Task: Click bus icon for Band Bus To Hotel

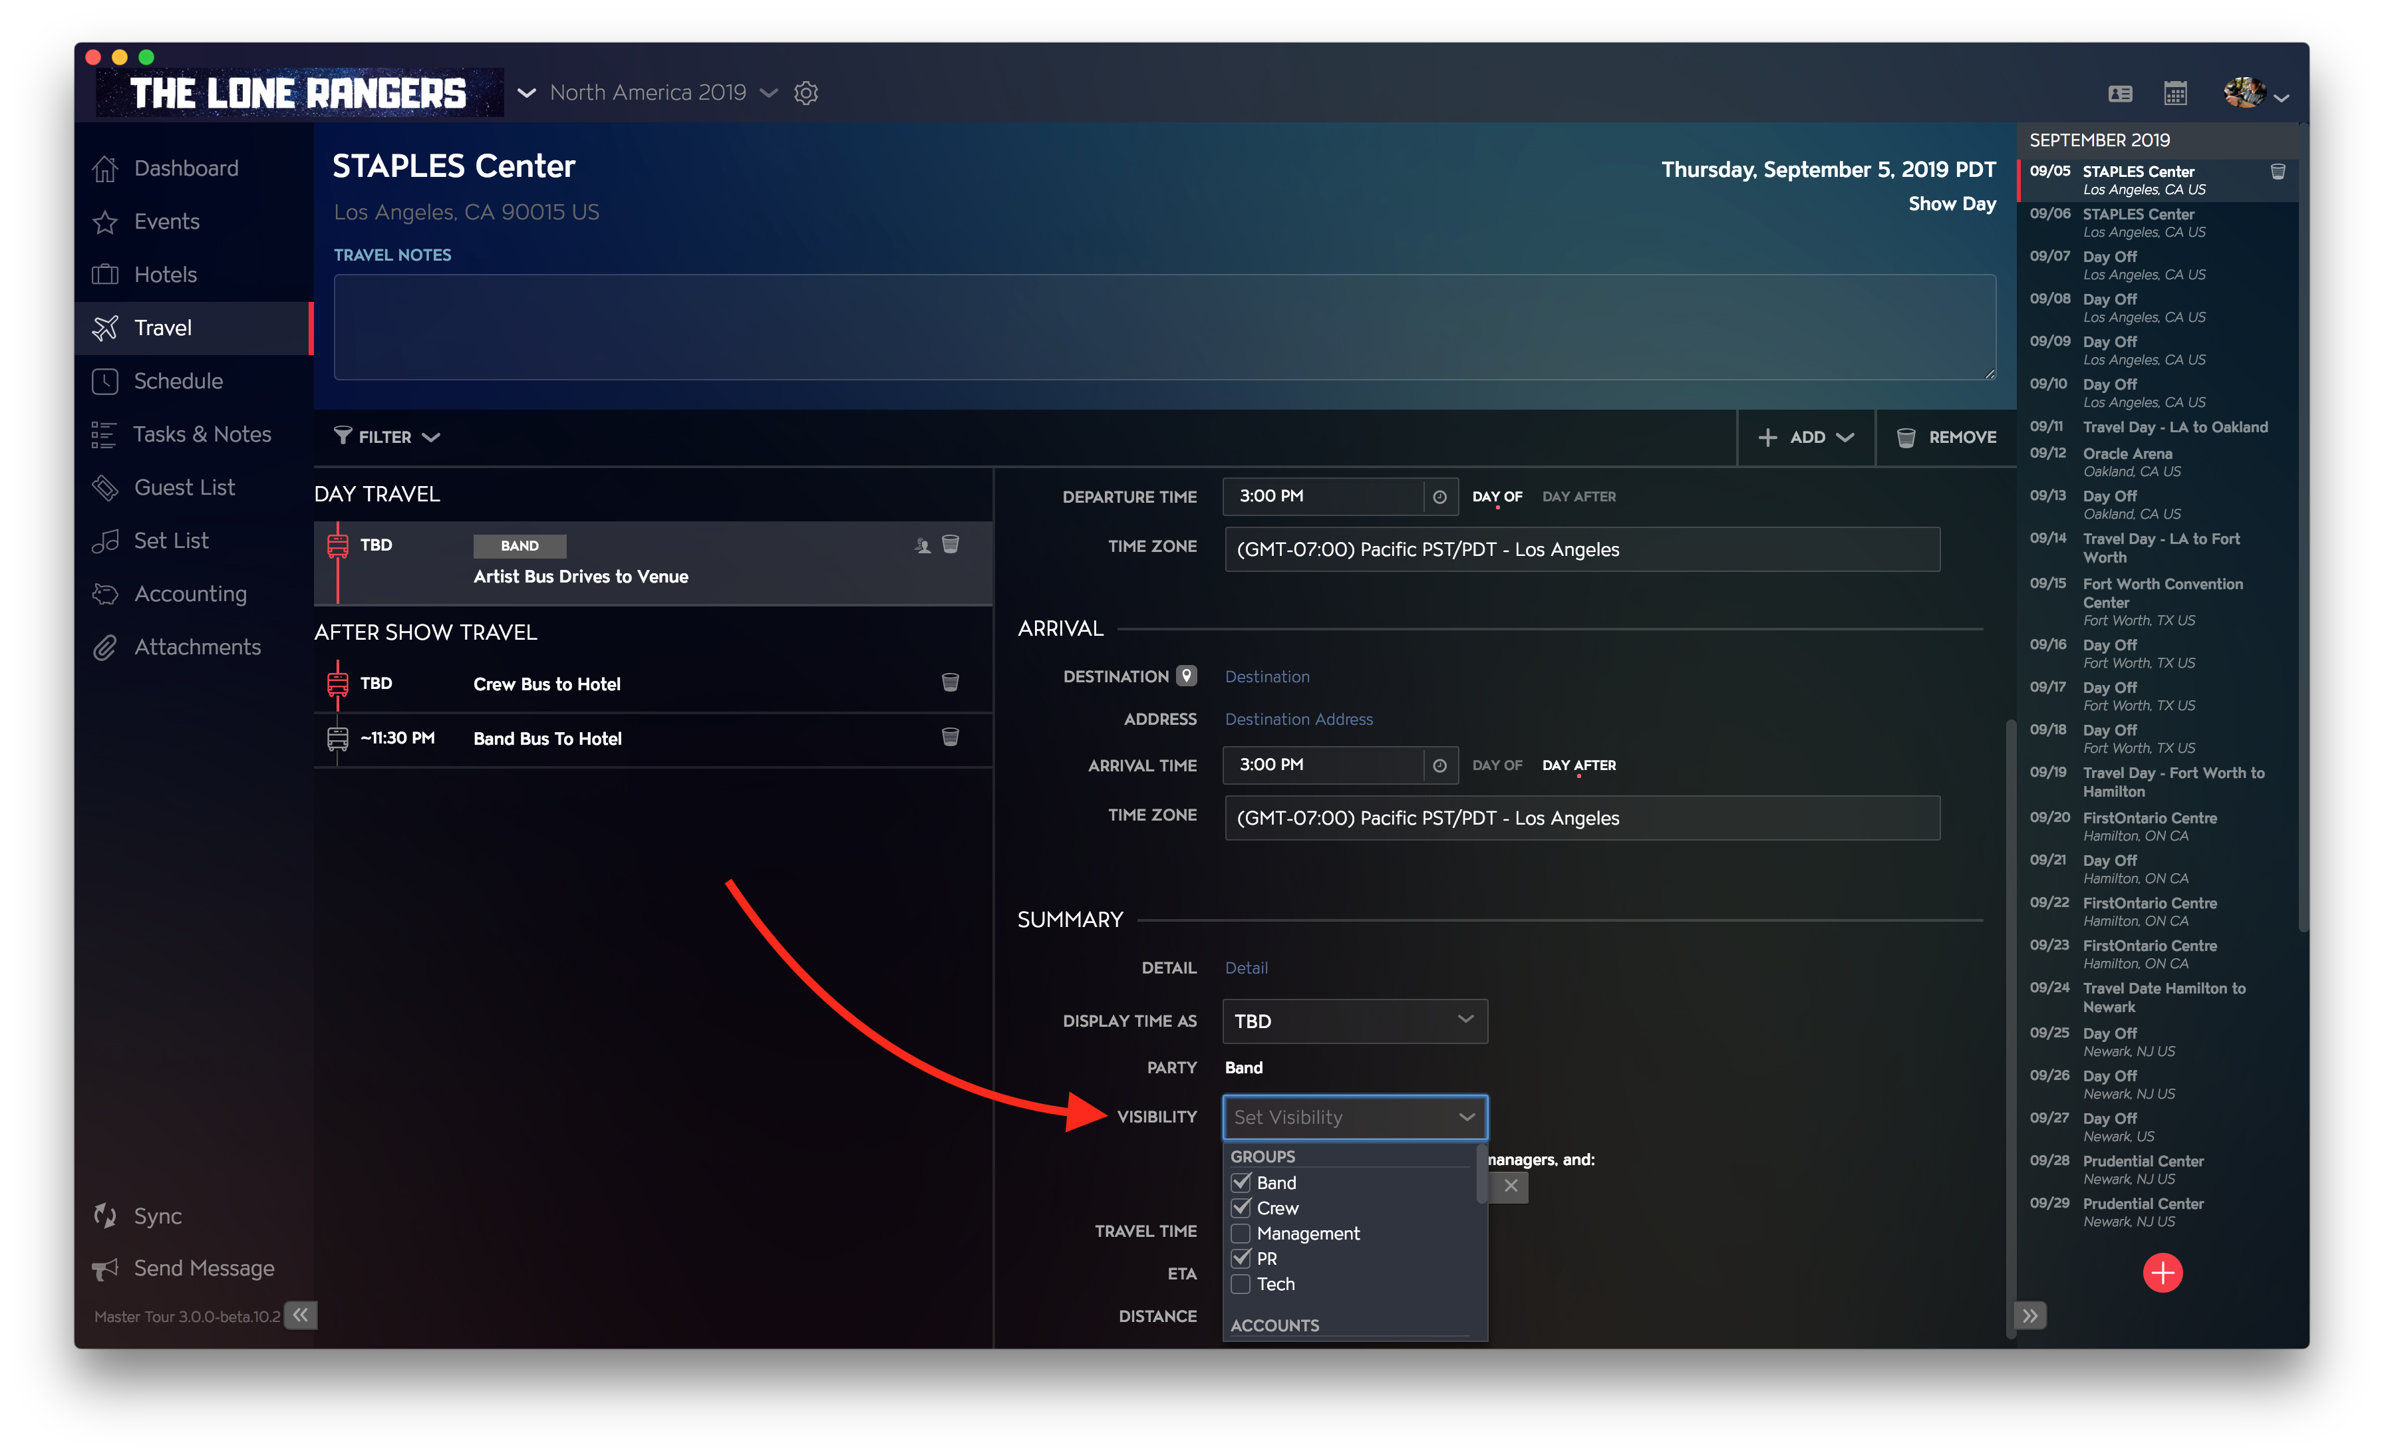Action: (x=337, y=738)
